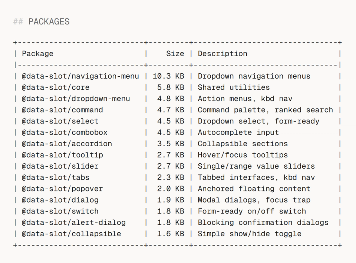Click the @data-slot/alert-dialog package name
This screenshot has height=263, width=356.
coord(74,223)
